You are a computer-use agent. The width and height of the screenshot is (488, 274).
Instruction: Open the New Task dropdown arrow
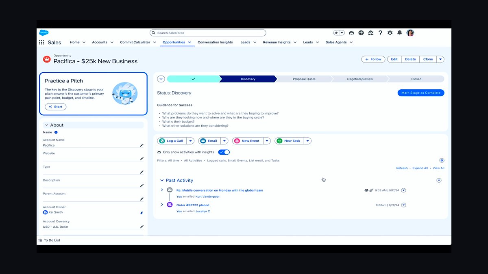click(308, 141)
